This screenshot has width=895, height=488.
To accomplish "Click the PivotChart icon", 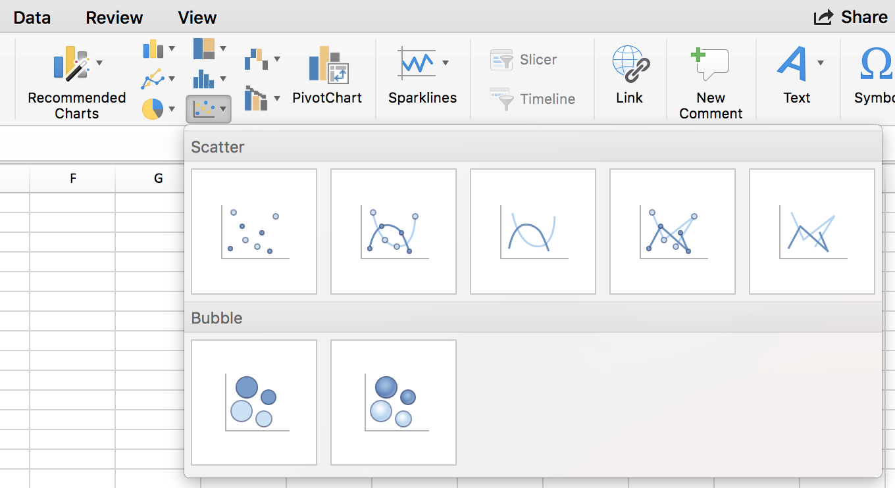I will pos(327,66).
